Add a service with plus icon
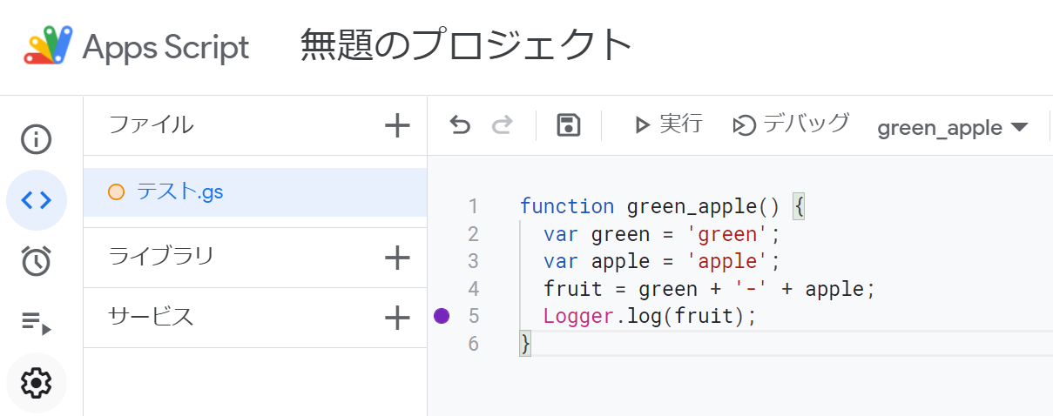1053x416 pixels. pyautogui.click(x=397, y=318)
